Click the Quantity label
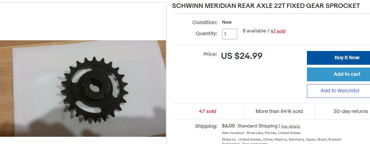 point(206,33)
